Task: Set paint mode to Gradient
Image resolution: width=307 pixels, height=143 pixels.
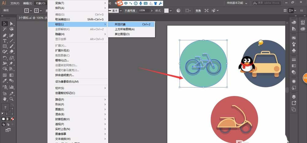Action: [8, 119]
